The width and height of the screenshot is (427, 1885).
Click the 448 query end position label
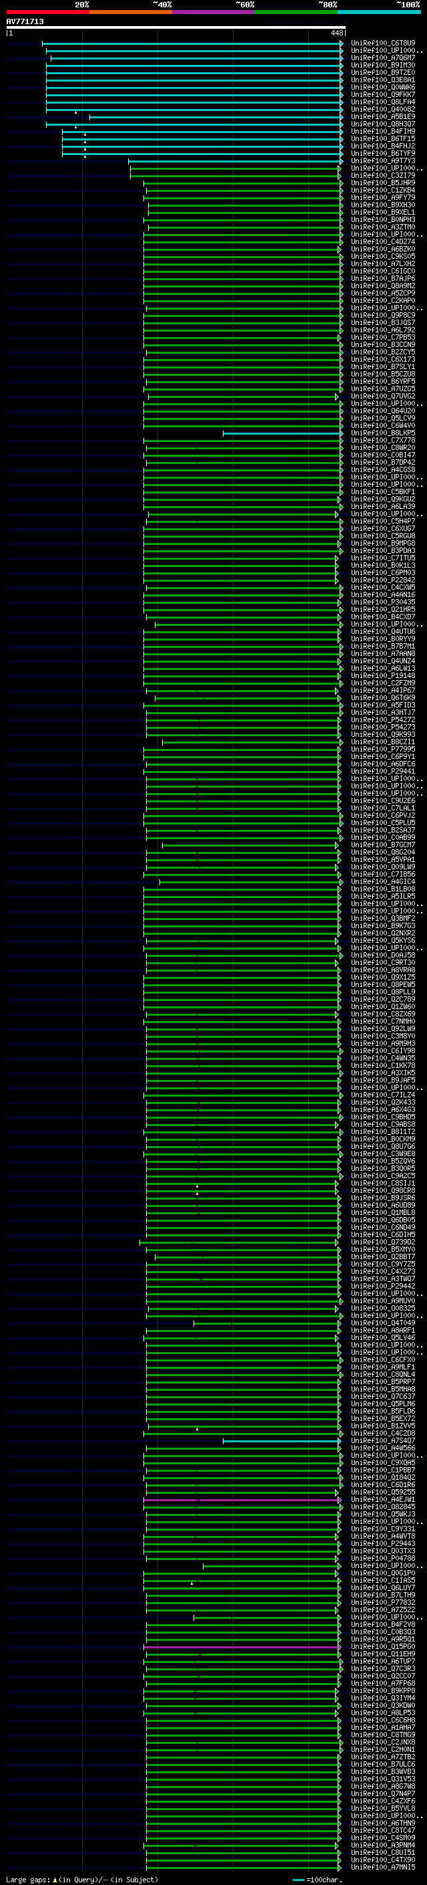pos(336,33)
